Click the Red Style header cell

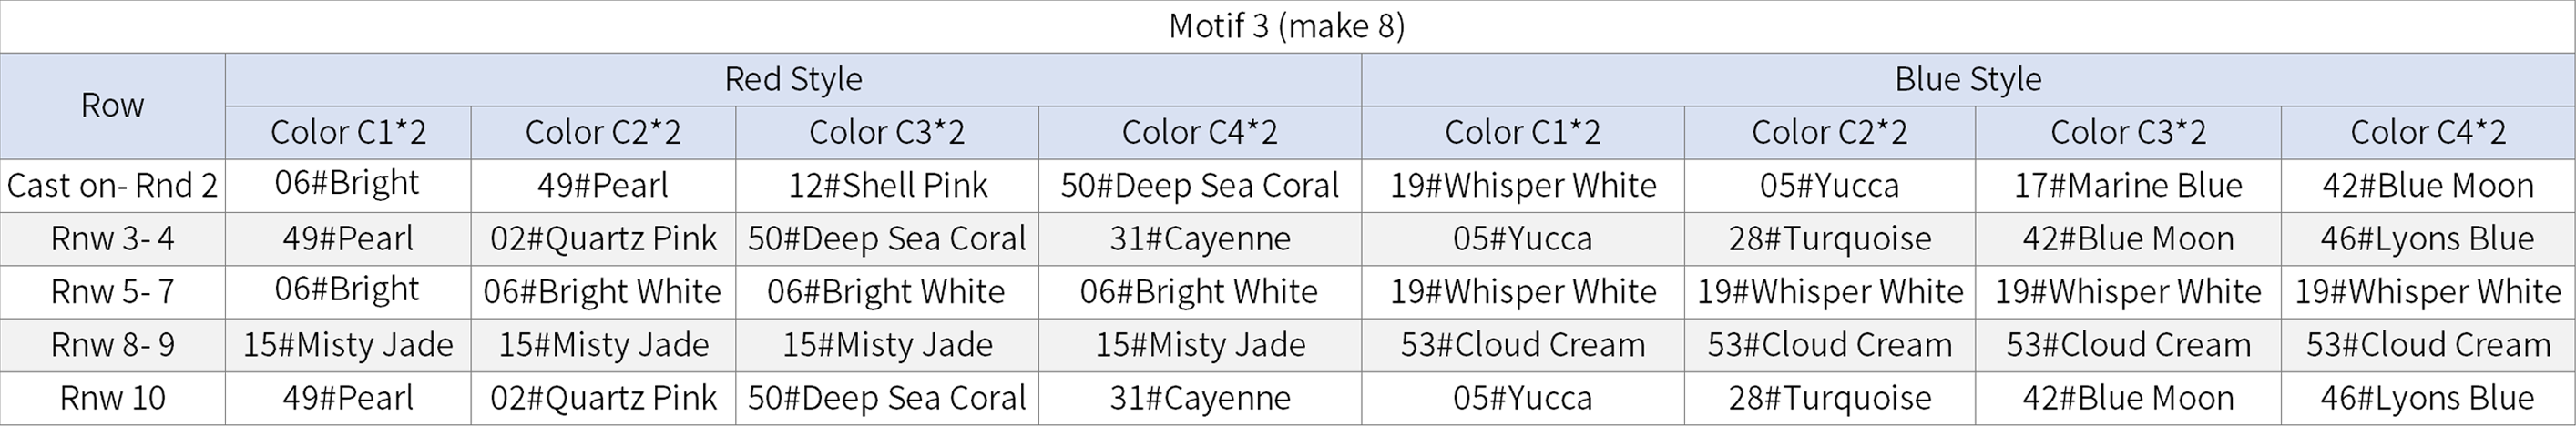(x=793, y=80)
